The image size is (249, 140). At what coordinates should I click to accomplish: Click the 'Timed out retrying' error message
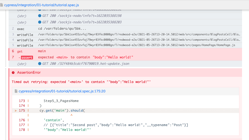tap(81, 82)
